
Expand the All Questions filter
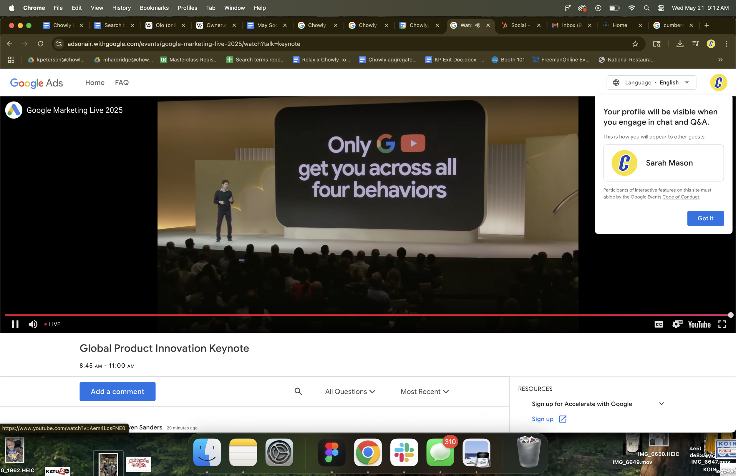350,392
